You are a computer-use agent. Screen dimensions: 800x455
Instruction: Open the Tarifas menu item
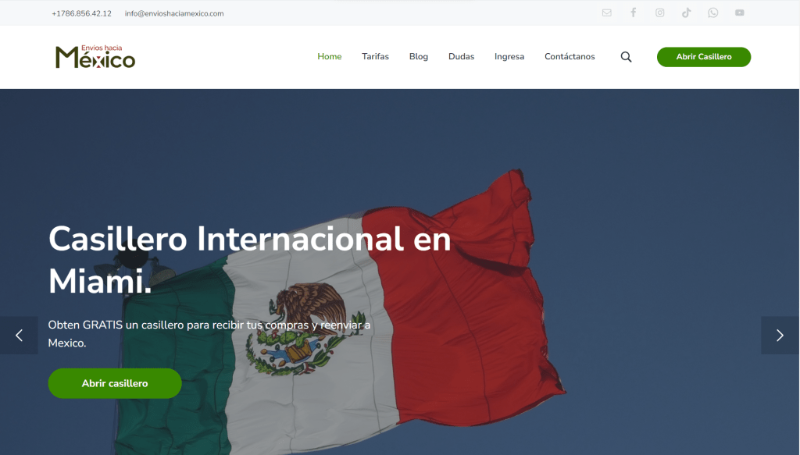coord(376,56)
